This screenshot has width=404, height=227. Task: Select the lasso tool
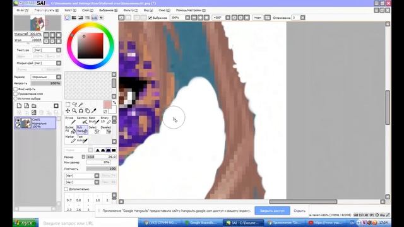(x=74, y=104)
